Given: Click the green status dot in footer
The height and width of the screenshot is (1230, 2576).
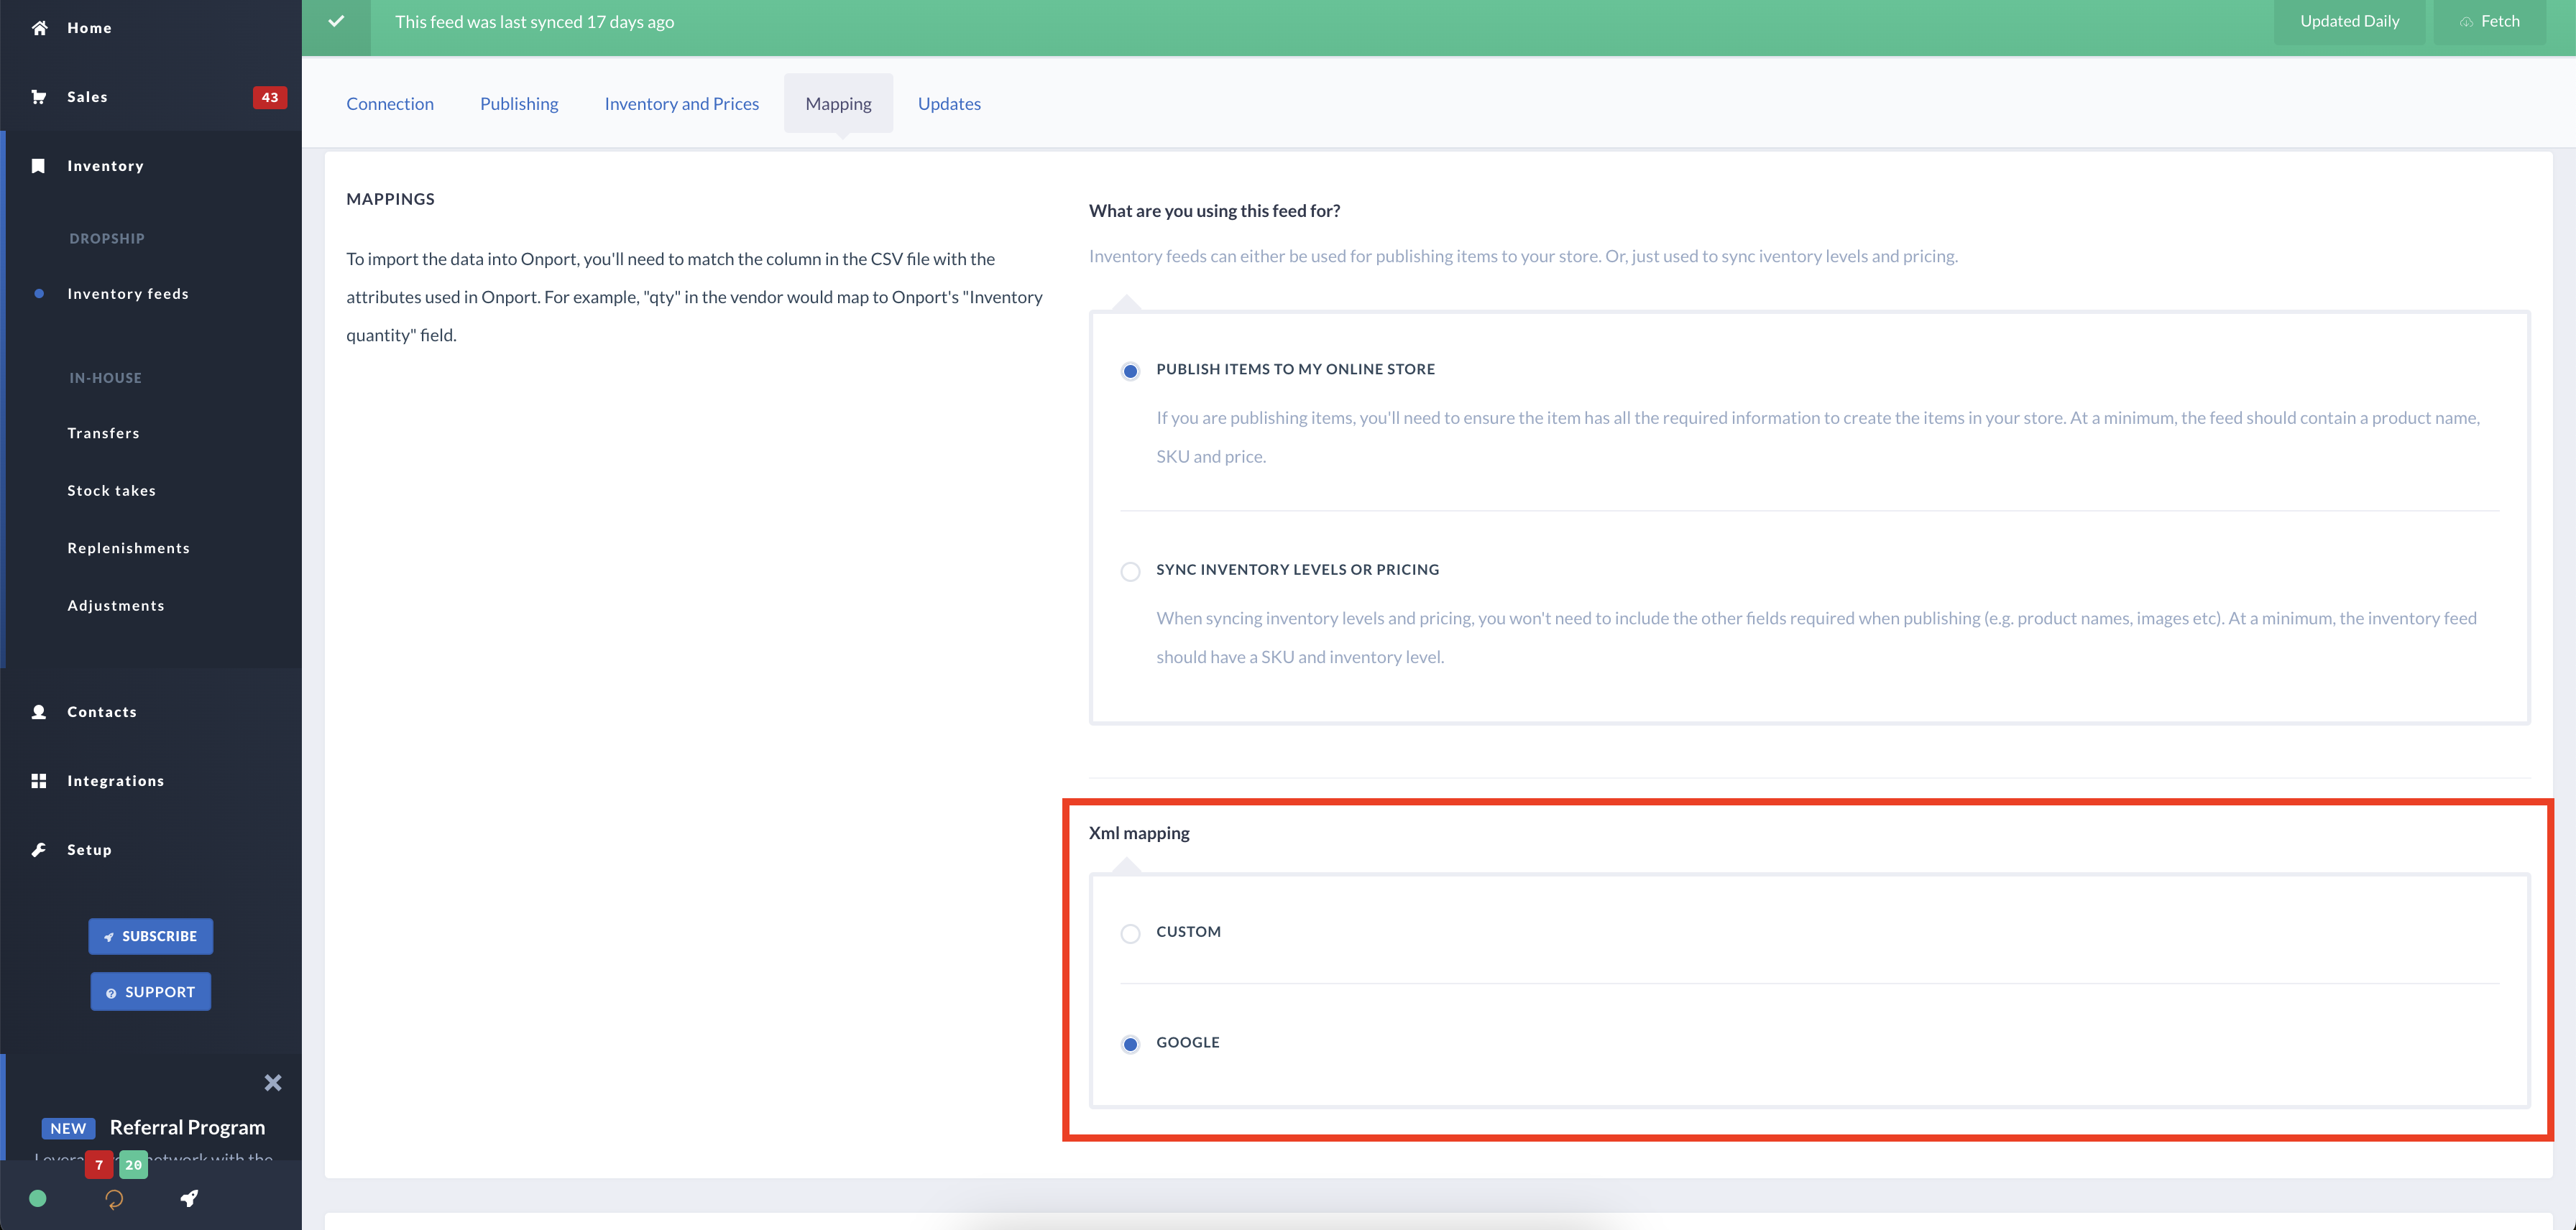Looking at the screenshot, I should (38, 1198).
